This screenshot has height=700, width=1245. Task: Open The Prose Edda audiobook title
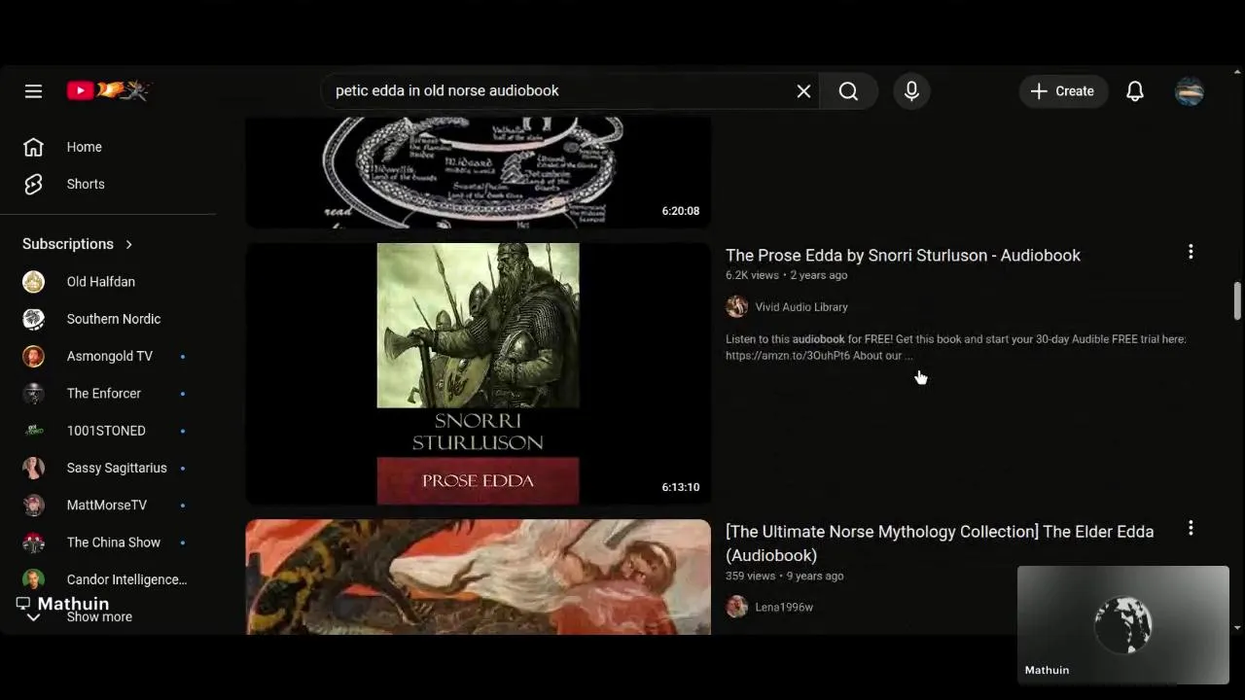coord(903,256)
